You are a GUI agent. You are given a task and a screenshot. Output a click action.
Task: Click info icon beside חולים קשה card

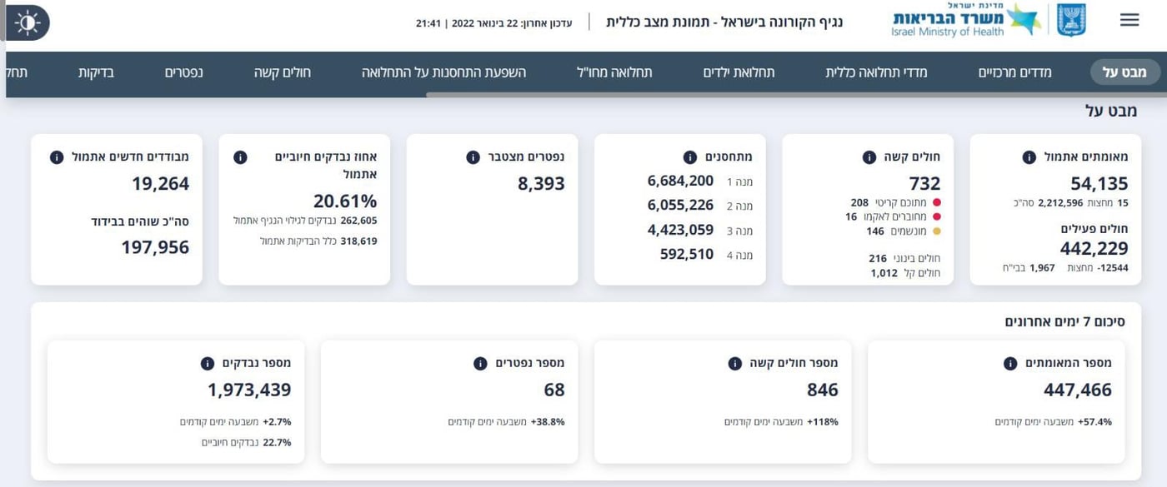[x=869, y=157]
